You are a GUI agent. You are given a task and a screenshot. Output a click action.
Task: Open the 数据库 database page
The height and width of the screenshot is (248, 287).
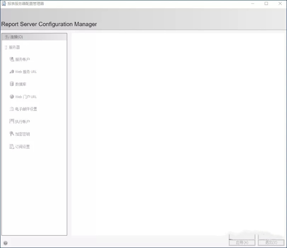20,84
